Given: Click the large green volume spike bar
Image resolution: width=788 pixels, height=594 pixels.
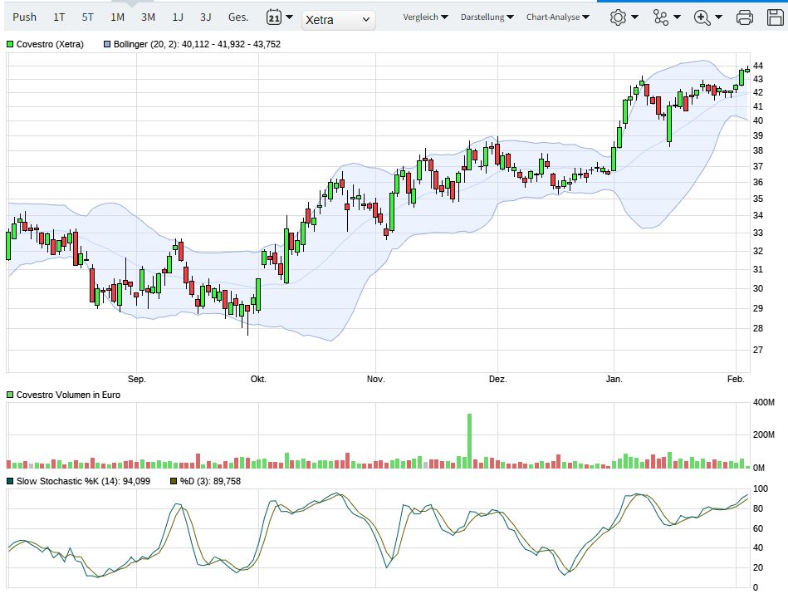Looking at the screenshot, I should [x=469, y=440].
